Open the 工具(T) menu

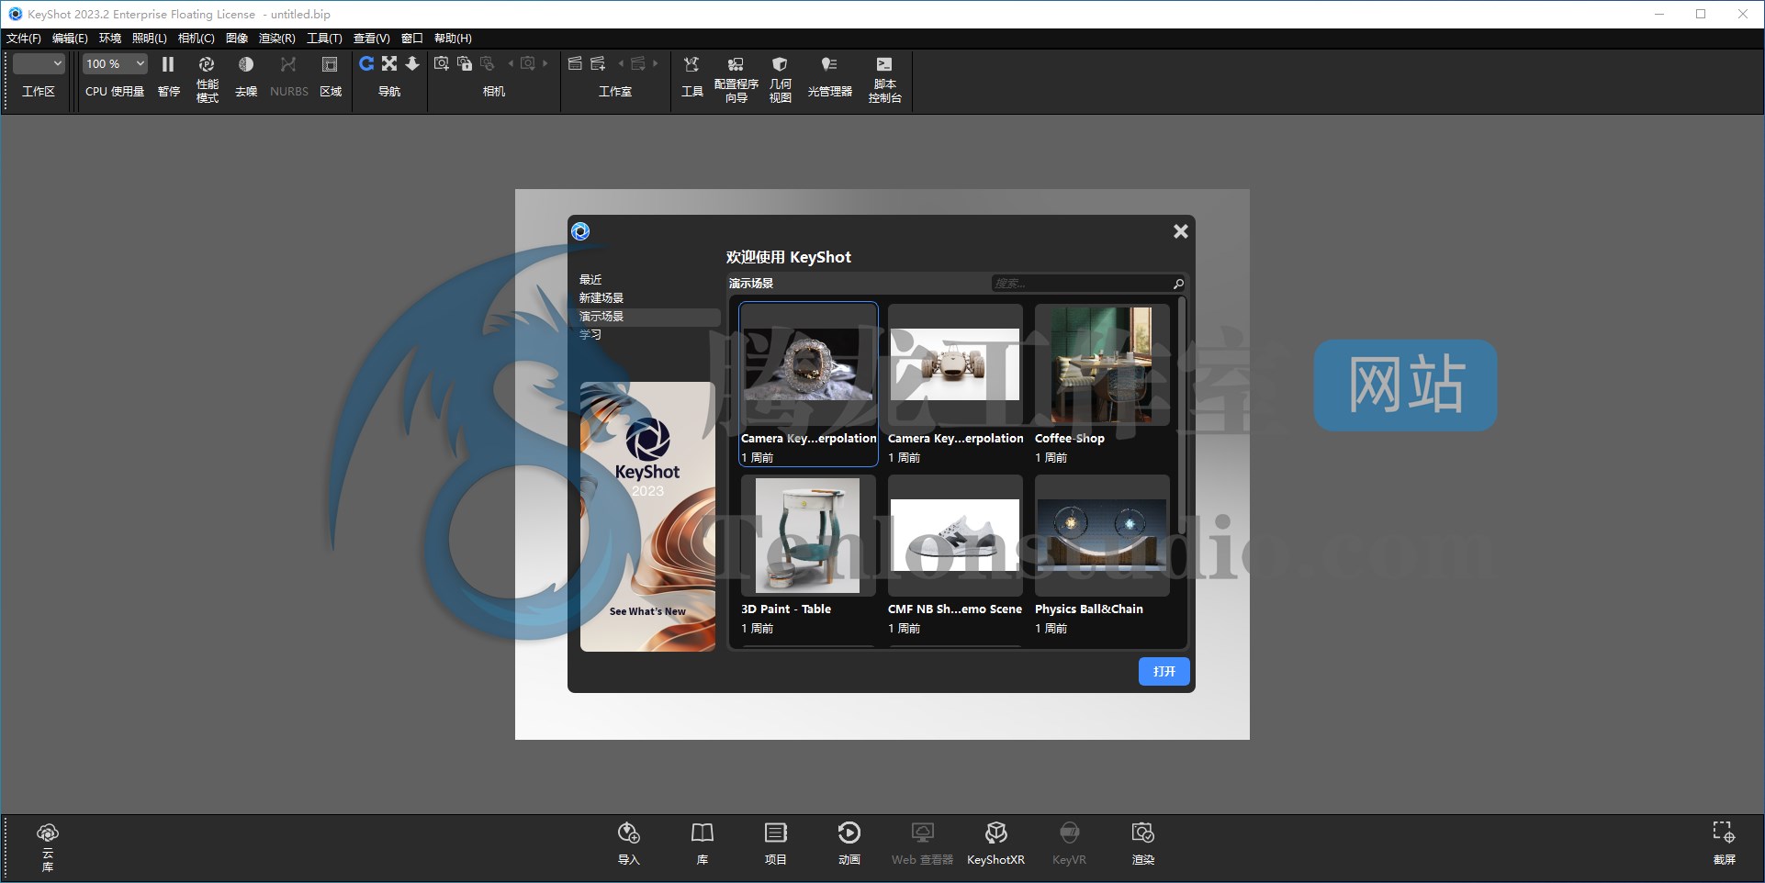pos(324,39)
